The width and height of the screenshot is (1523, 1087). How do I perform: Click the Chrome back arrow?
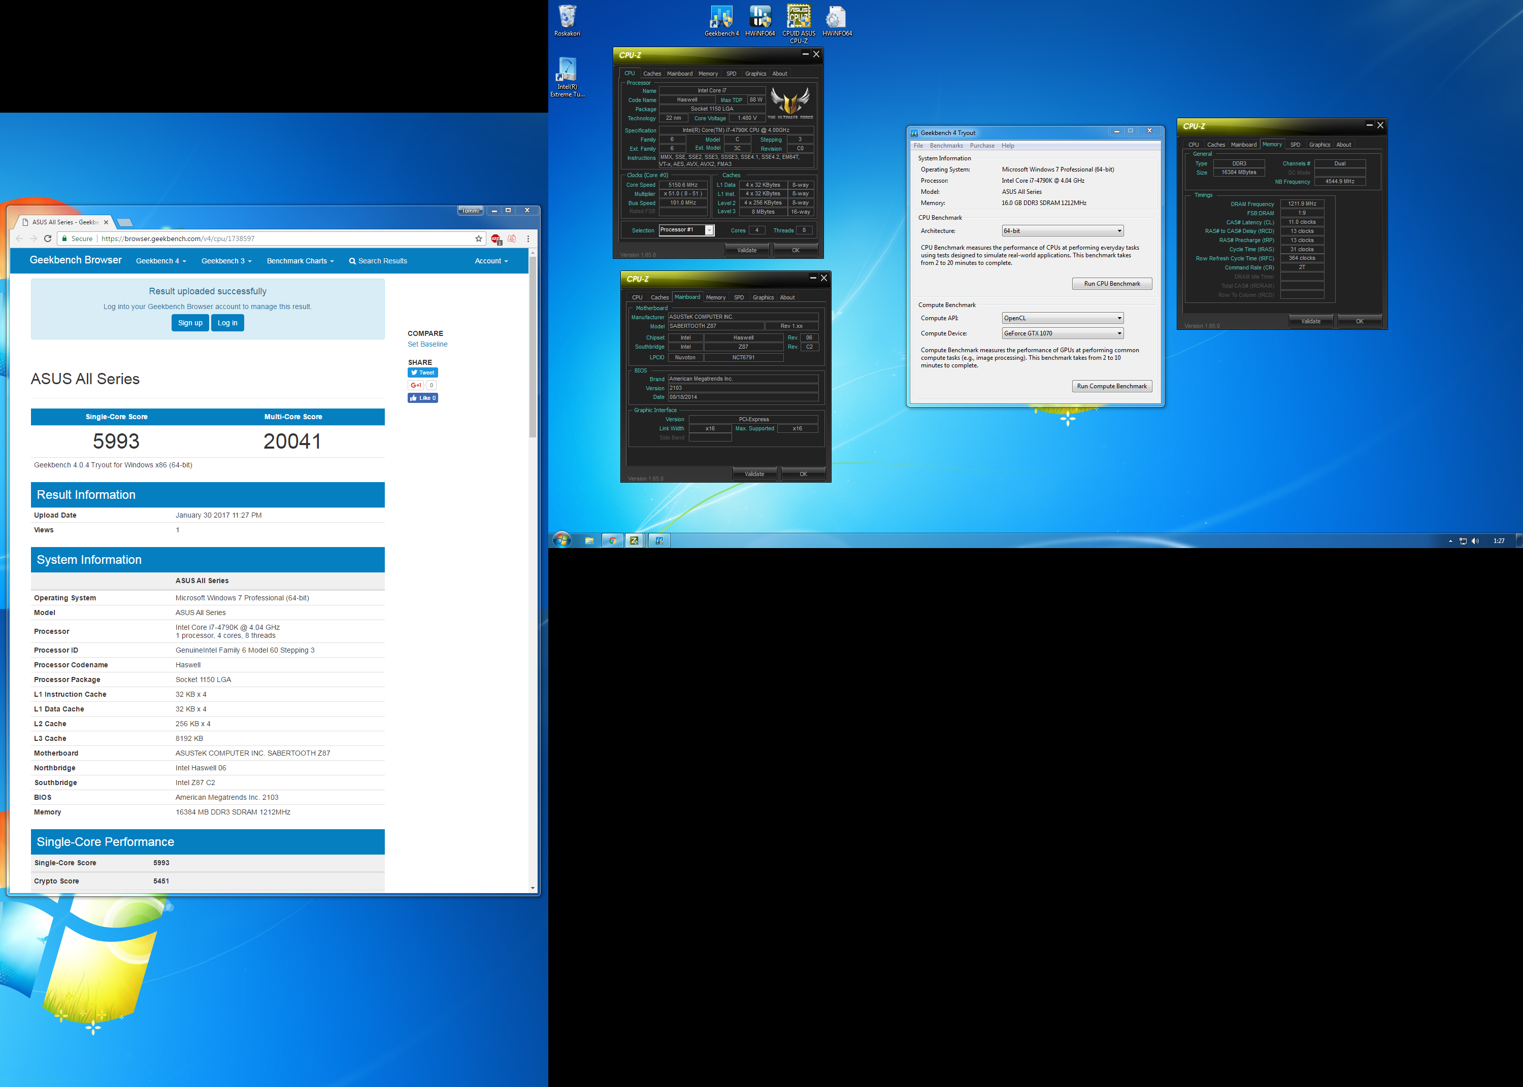click(19, 239)
